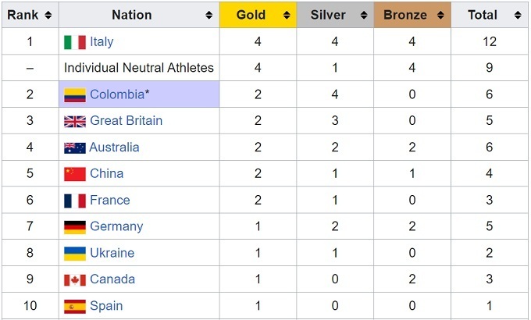531x320 pixels.
Task: Click the Italy flag icon
Action: pyautogui.click(x=75, y=42)
